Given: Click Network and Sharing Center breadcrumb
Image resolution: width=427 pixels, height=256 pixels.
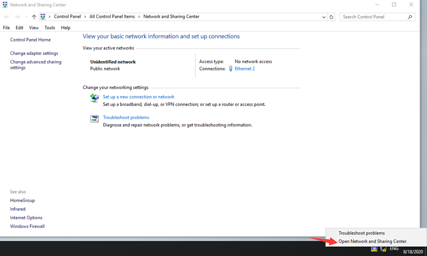Looking at the screenshot, I should 171,17.
